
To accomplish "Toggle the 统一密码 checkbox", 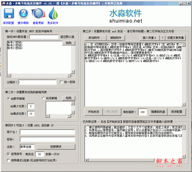I will click(61, 82).
